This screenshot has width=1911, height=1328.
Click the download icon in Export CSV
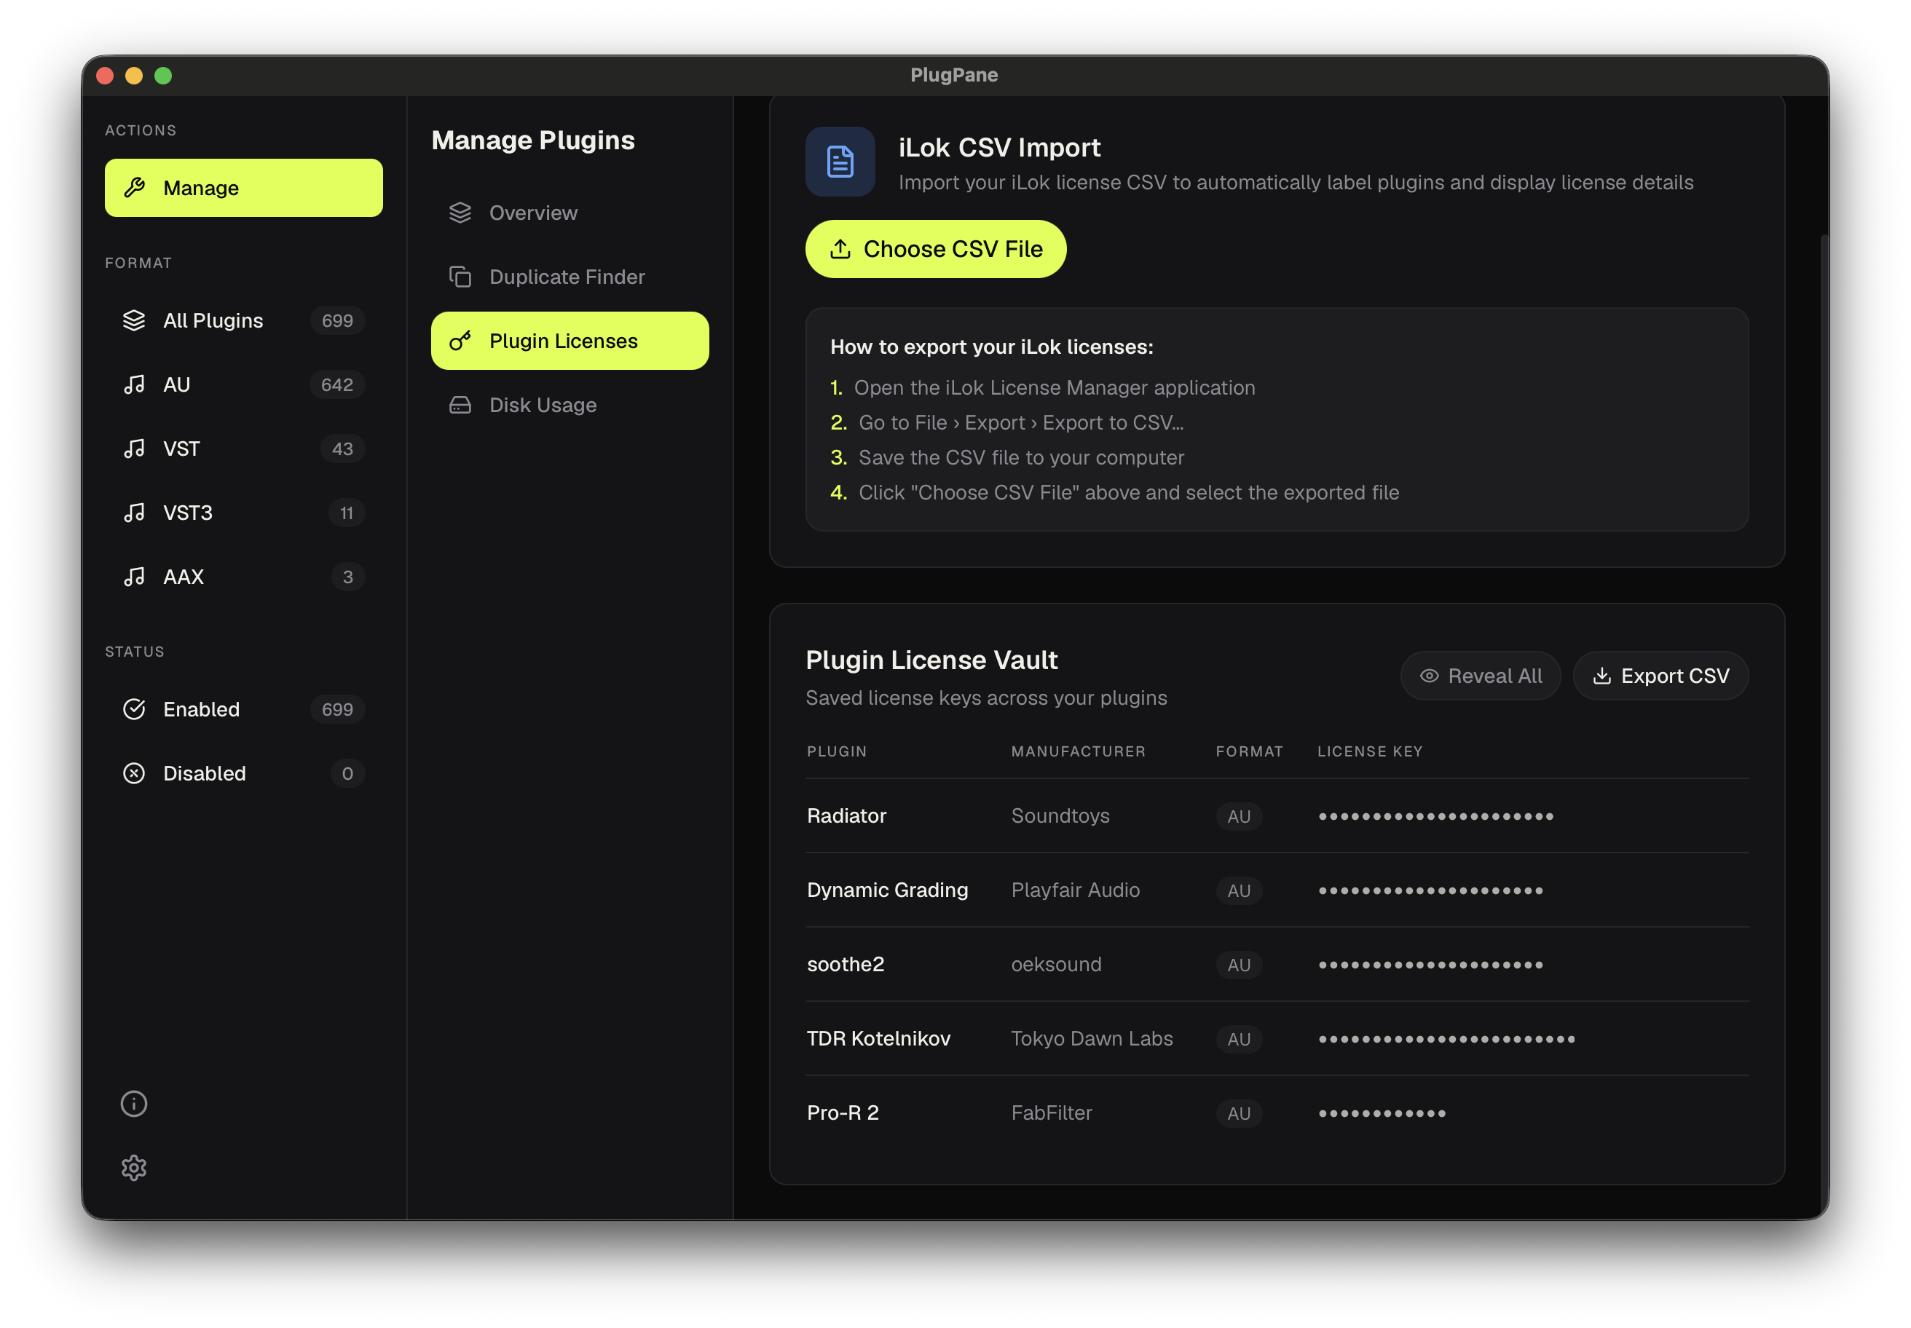(x=1601, y=676)
